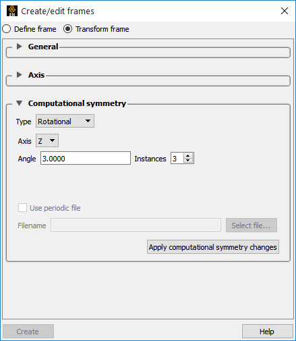
Task: Expand the General section
Action: (20, 47)
